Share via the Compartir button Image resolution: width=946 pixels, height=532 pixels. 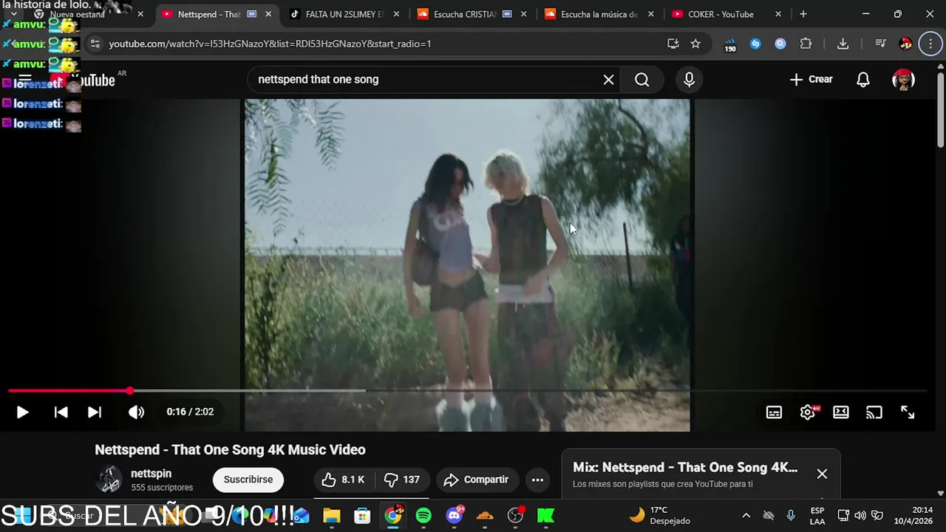click(x=477, y=480)
